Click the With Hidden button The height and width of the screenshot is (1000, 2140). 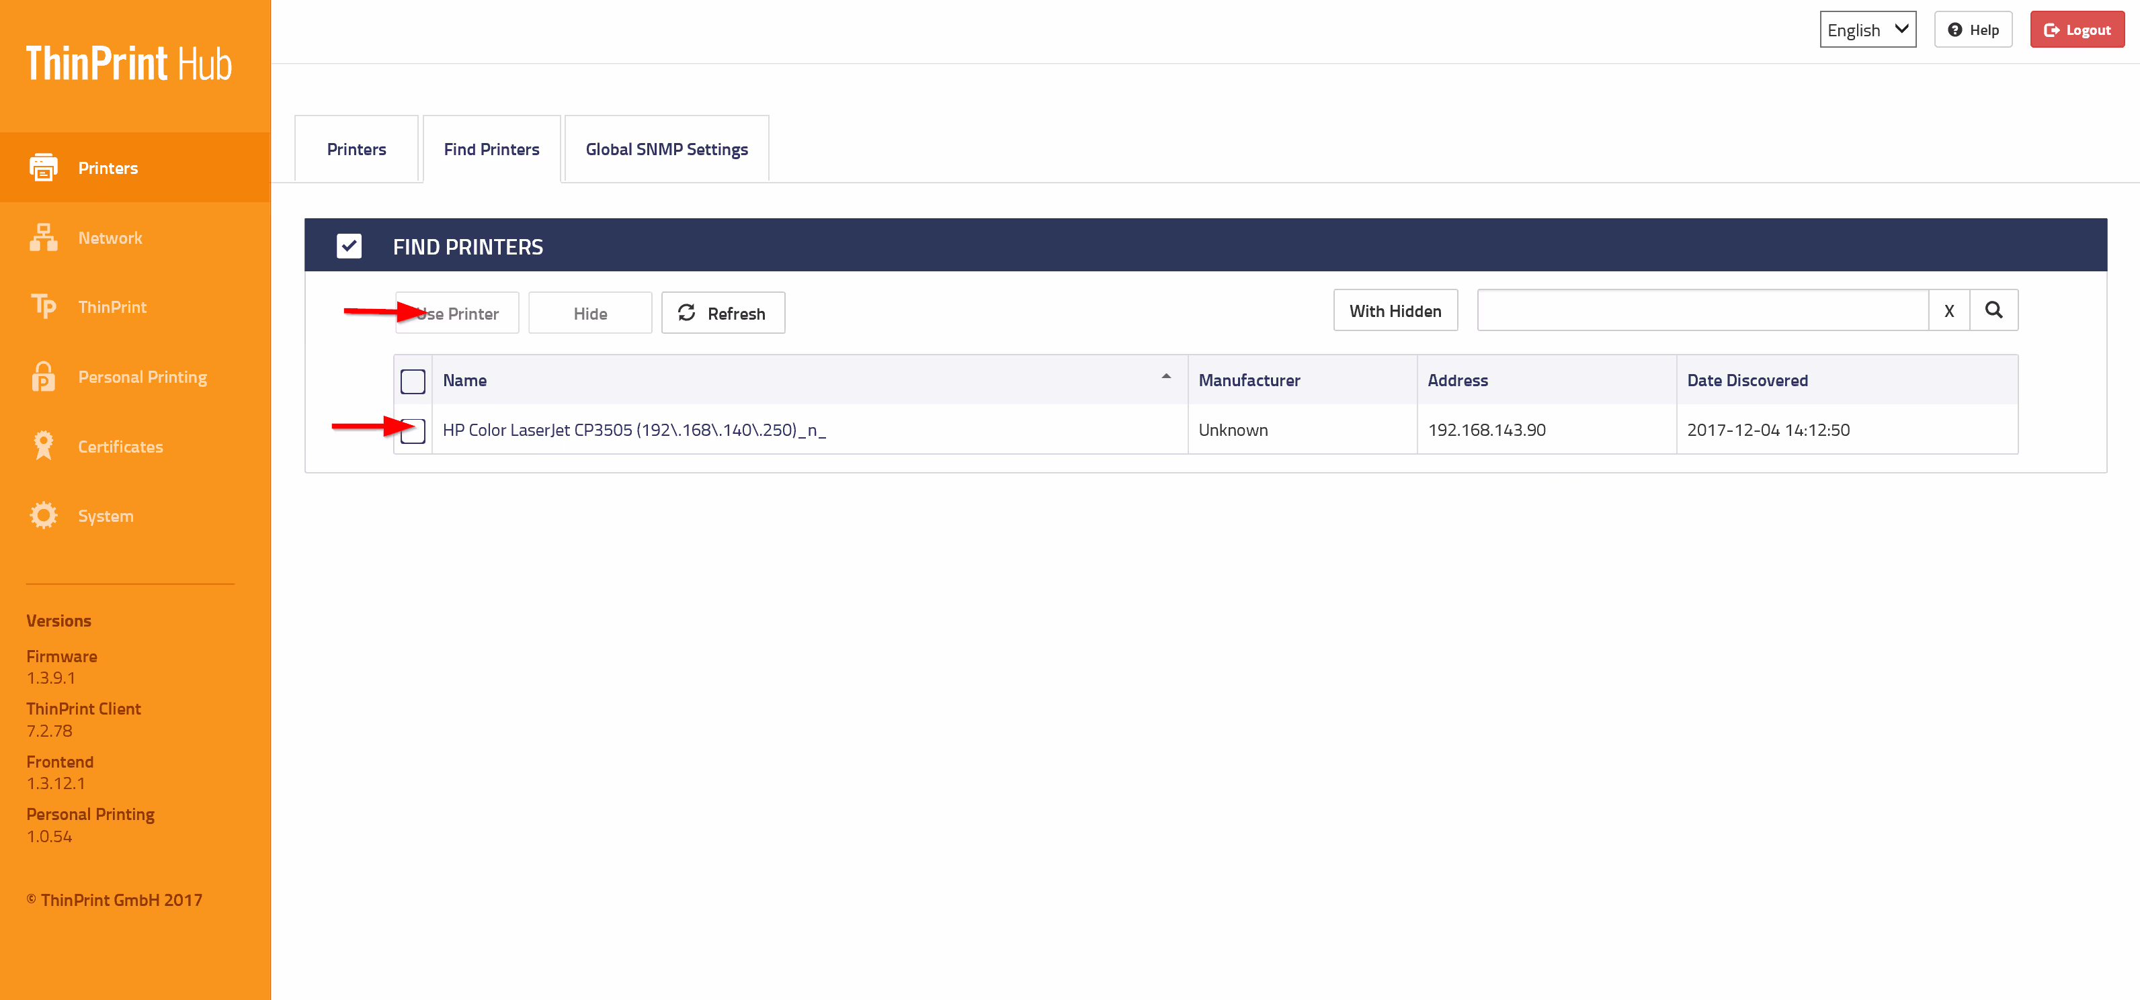[x=1395, y=310]
